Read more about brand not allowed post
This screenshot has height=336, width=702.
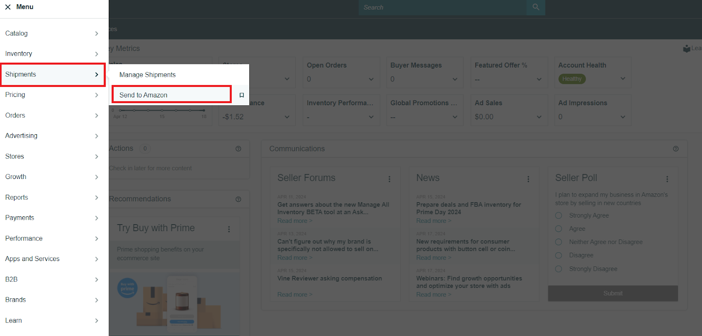[295, 258]
